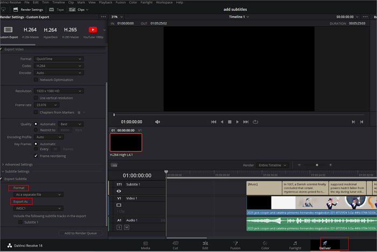Click Add to Render Queue button
This screenshot has width=377, height=252.
coord(81,233)
